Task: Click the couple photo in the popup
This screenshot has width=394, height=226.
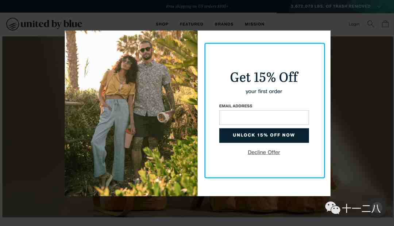Action: pyautogui.click(x=131, y=113)
